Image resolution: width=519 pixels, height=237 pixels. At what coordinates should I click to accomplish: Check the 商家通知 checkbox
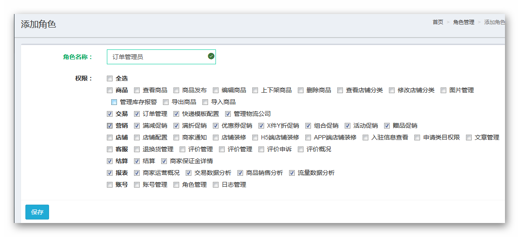[x=176, y=137]
